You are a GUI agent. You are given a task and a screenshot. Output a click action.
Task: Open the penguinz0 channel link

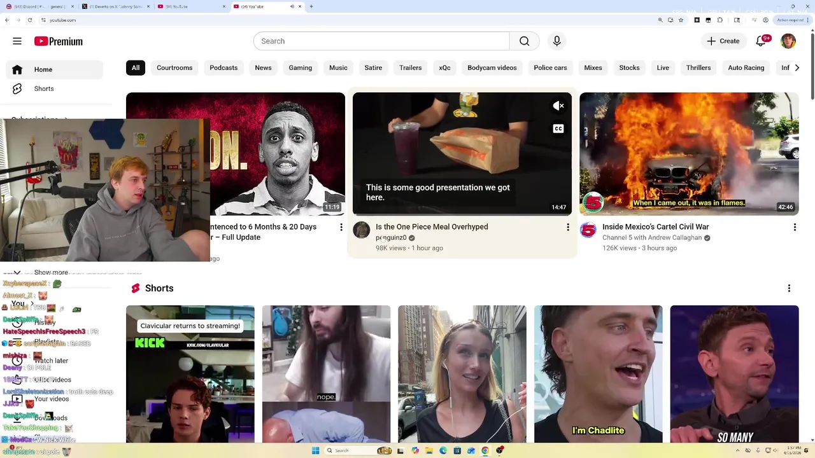tap(391, 238)
